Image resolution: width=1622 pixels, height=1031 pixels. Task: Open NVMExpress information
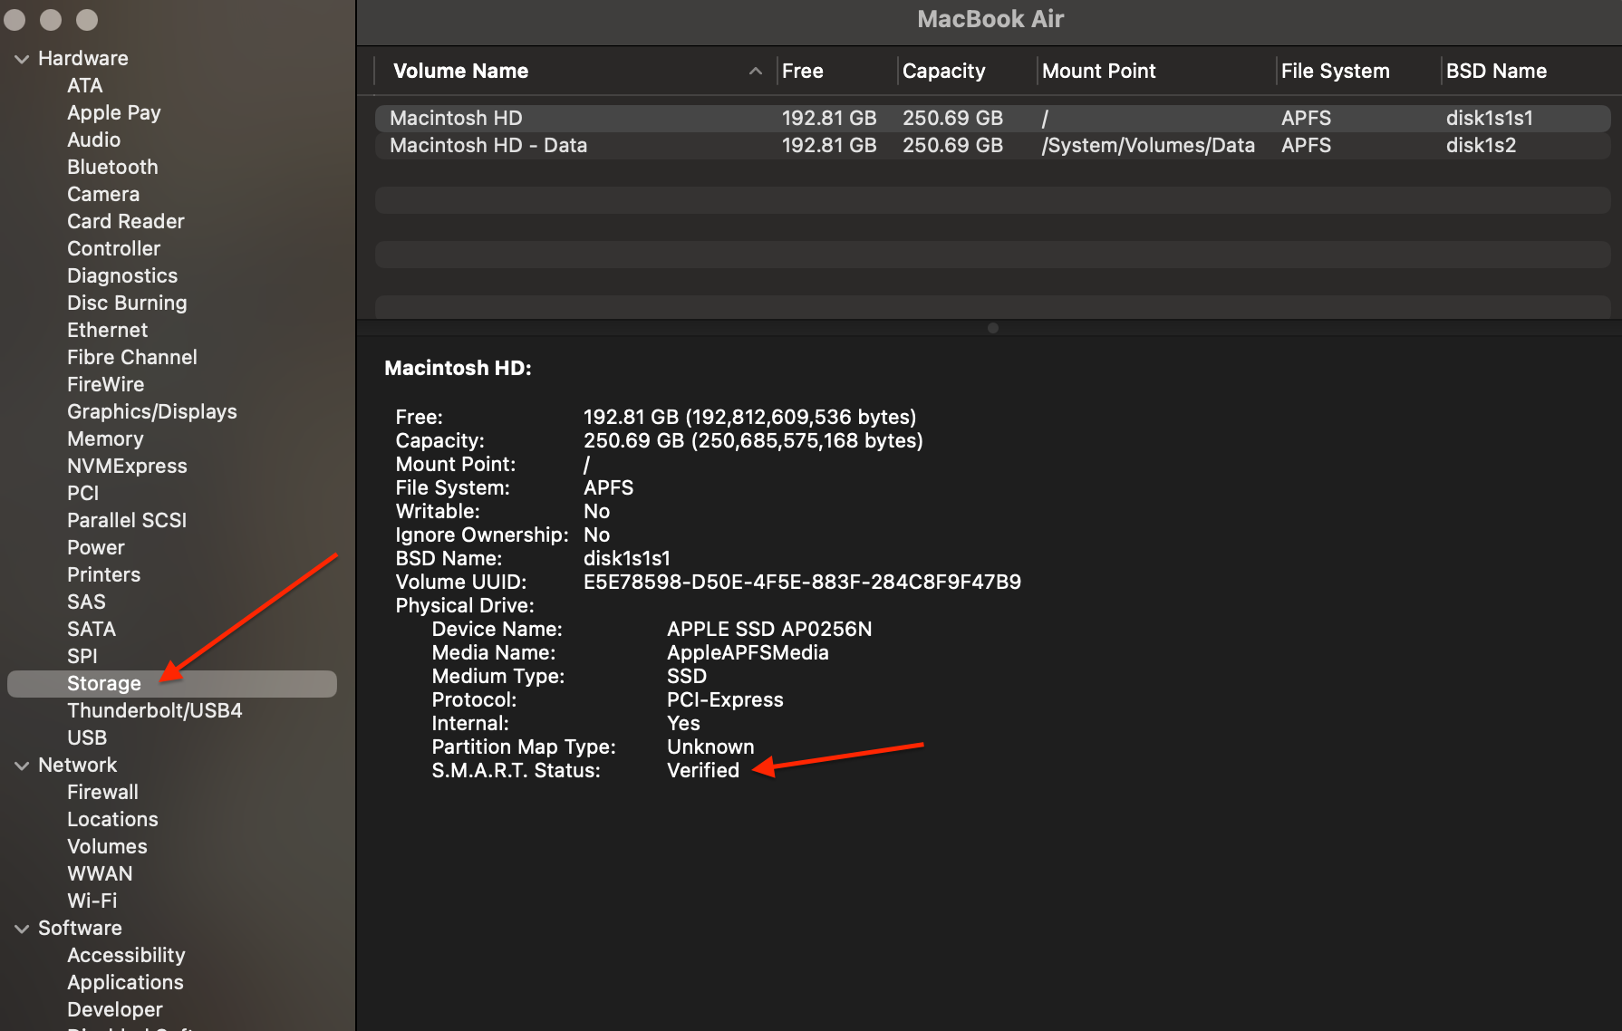pos(127,466)
